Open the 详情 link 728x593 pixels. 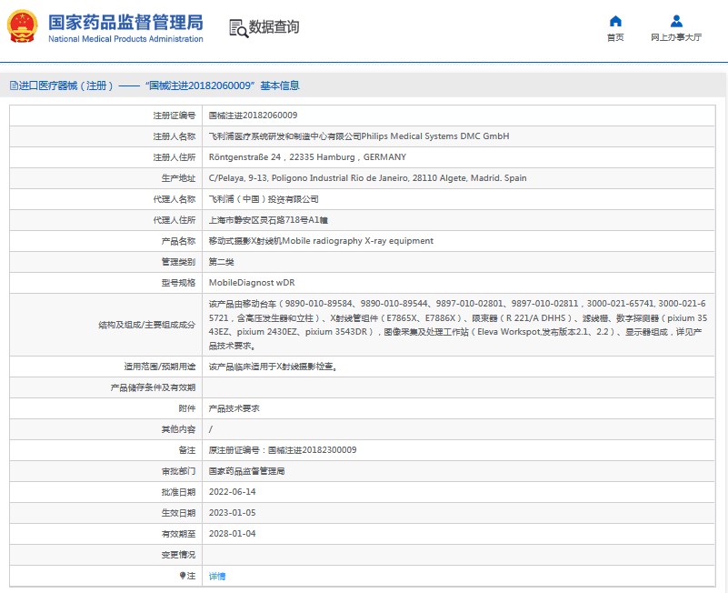pos(217,576)
